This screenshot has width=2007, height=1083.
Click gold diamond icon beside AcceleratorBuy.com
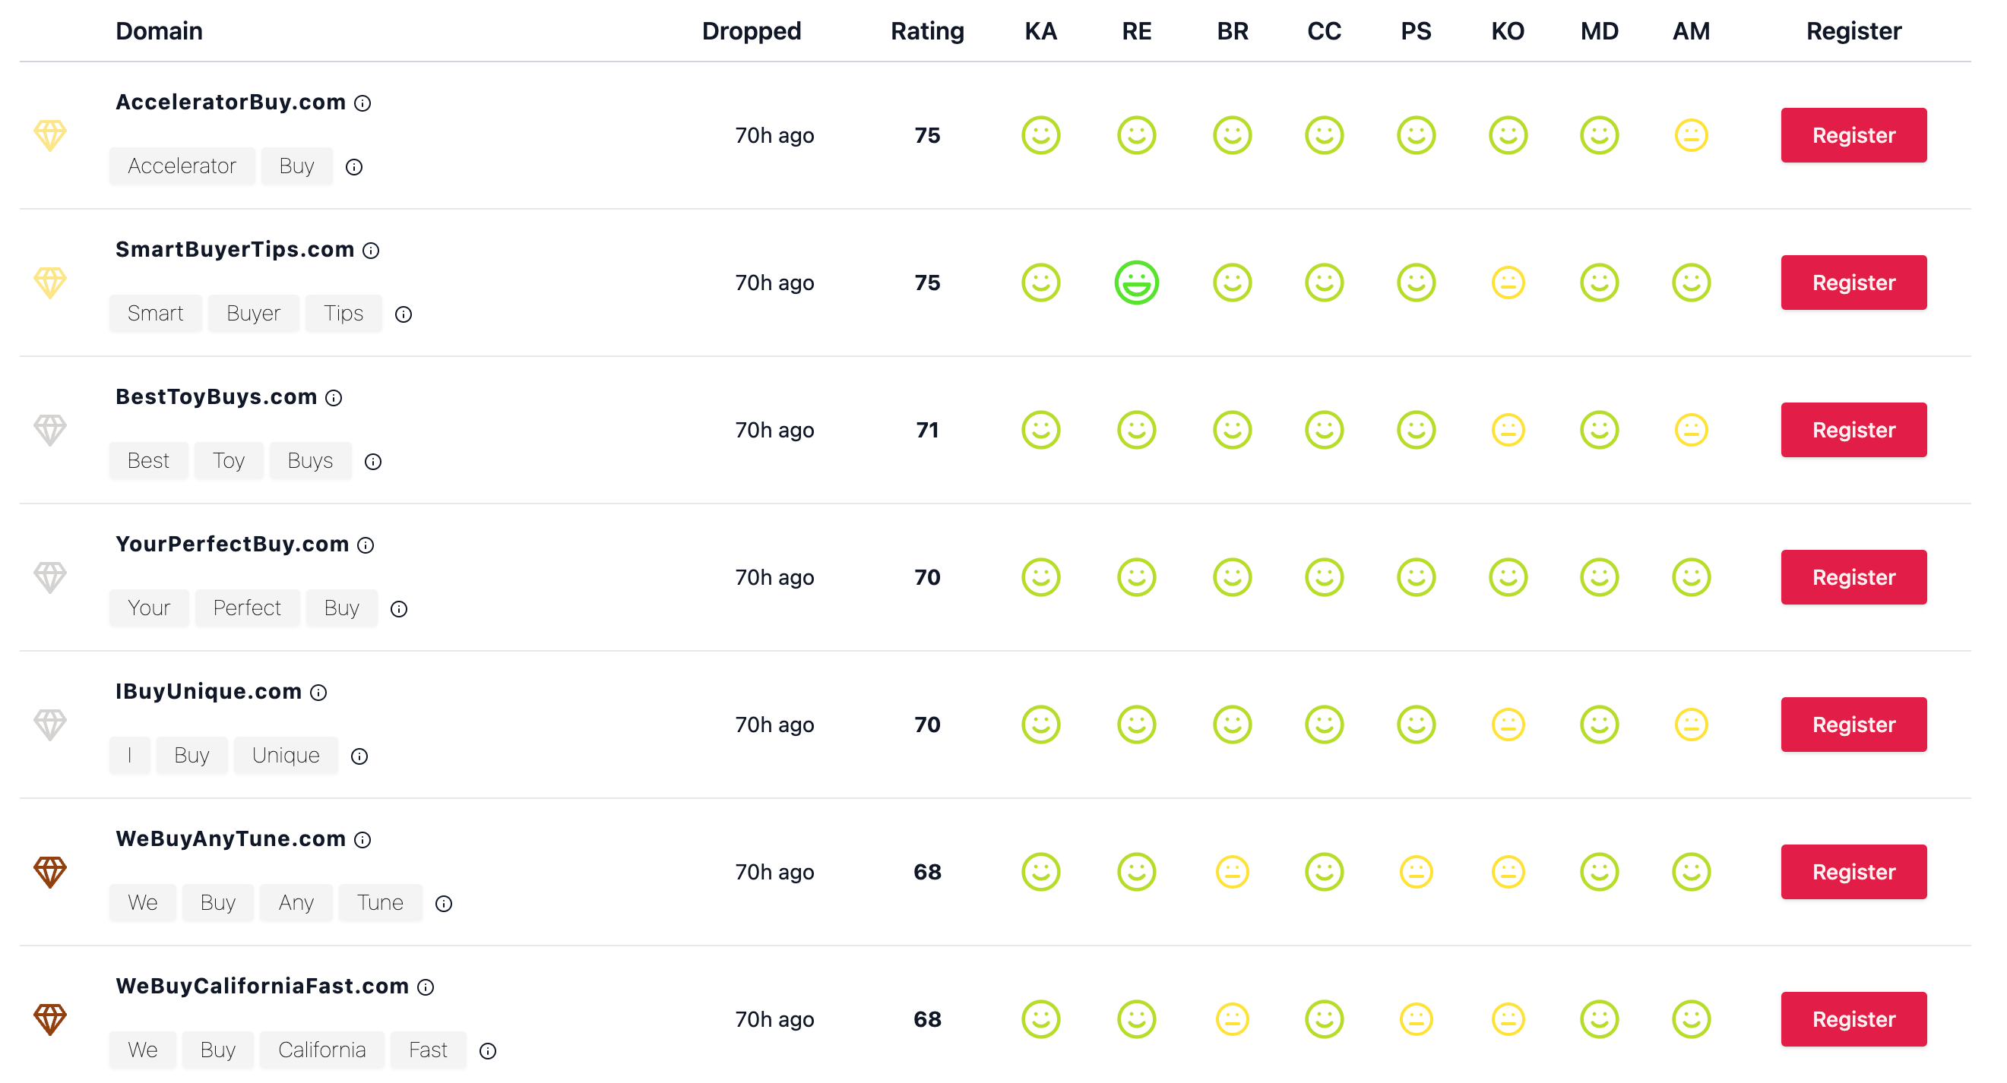50,135
